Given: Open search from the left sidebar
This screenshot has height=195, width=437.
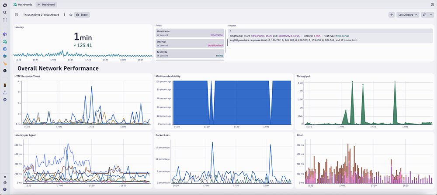Looking at the screenshot, I should (5, 13).
